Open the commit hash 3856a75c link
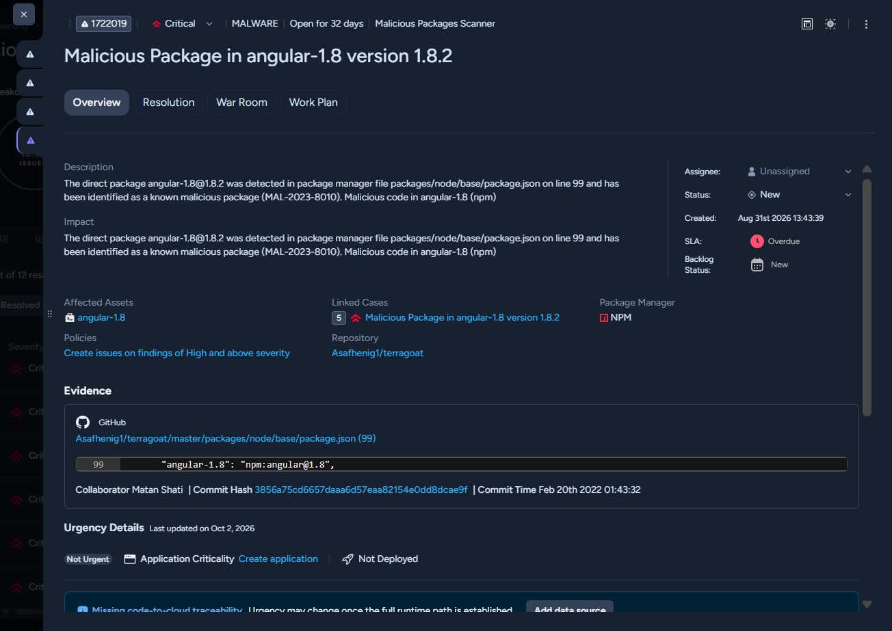This screenshot has height=631, width=892. (x=361, y=489)
